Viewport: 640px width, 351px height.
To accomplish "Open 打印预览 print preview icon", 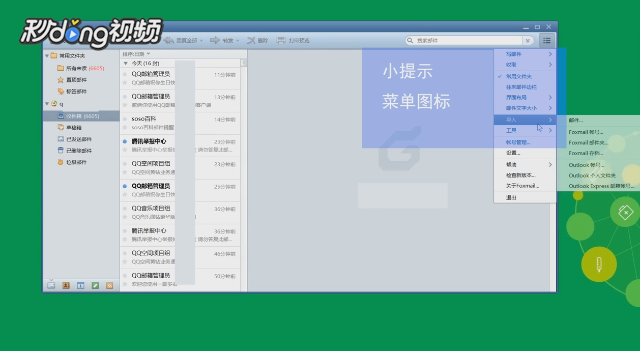I will pyautogui.click(x=293, y=40).
